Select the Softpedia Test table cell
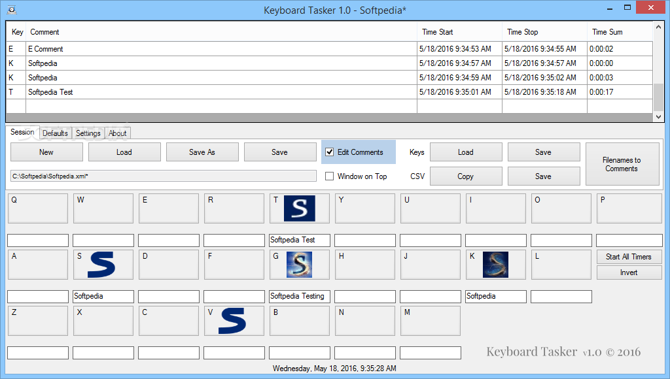The height and width of the screenshot is (379, 670). [x=221, y=92]
